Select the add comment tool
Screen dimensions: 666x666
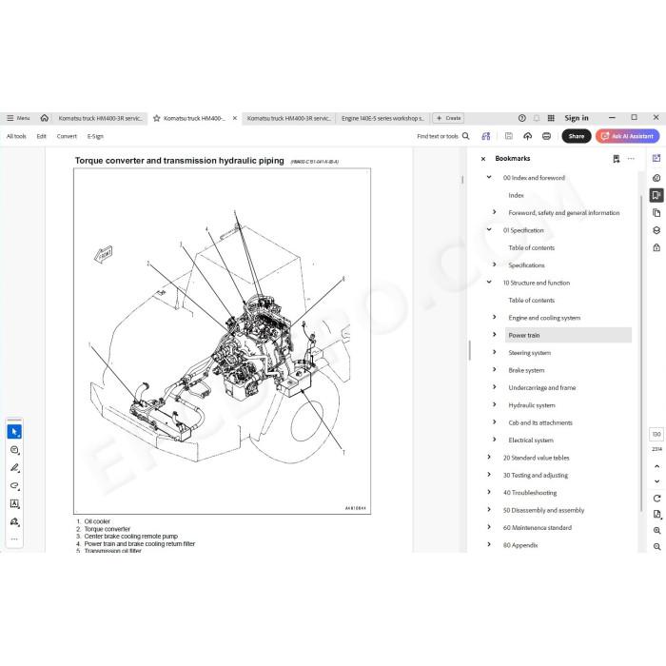pos(14,450)
